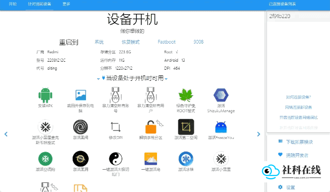The image size is (330, 192).
Task: Click the 厂商 value Redmi
Action: coord(53,52)
